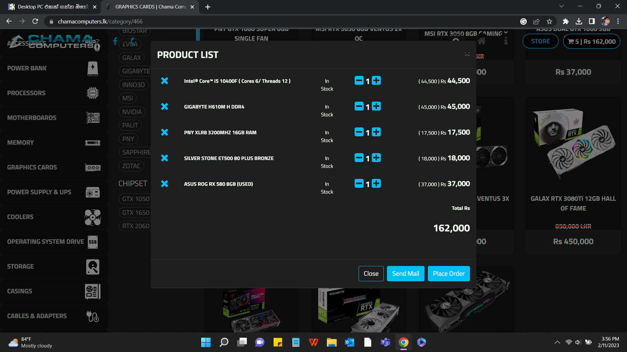Open a new browser tab

pyautogui.click(x=208, y=7)
